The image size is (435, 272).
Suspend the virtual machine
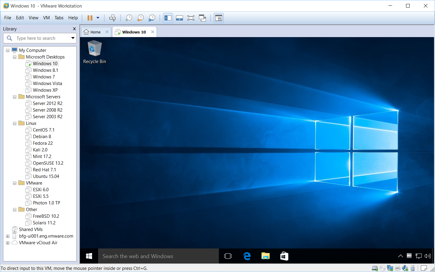(90, 18)
